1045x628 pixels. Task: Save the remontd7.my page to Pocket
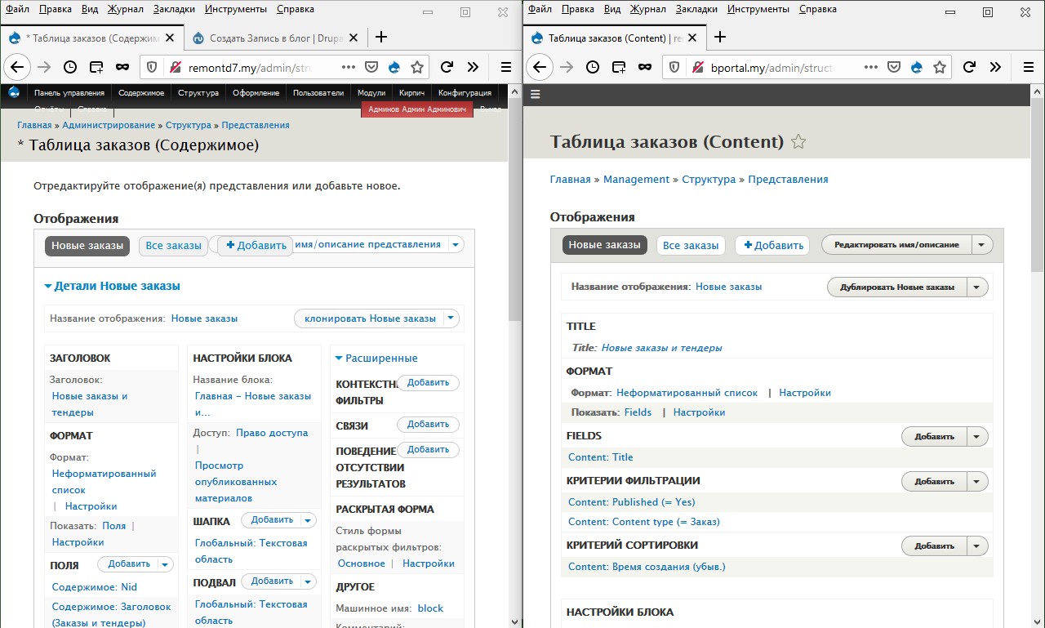pos(371,67)
